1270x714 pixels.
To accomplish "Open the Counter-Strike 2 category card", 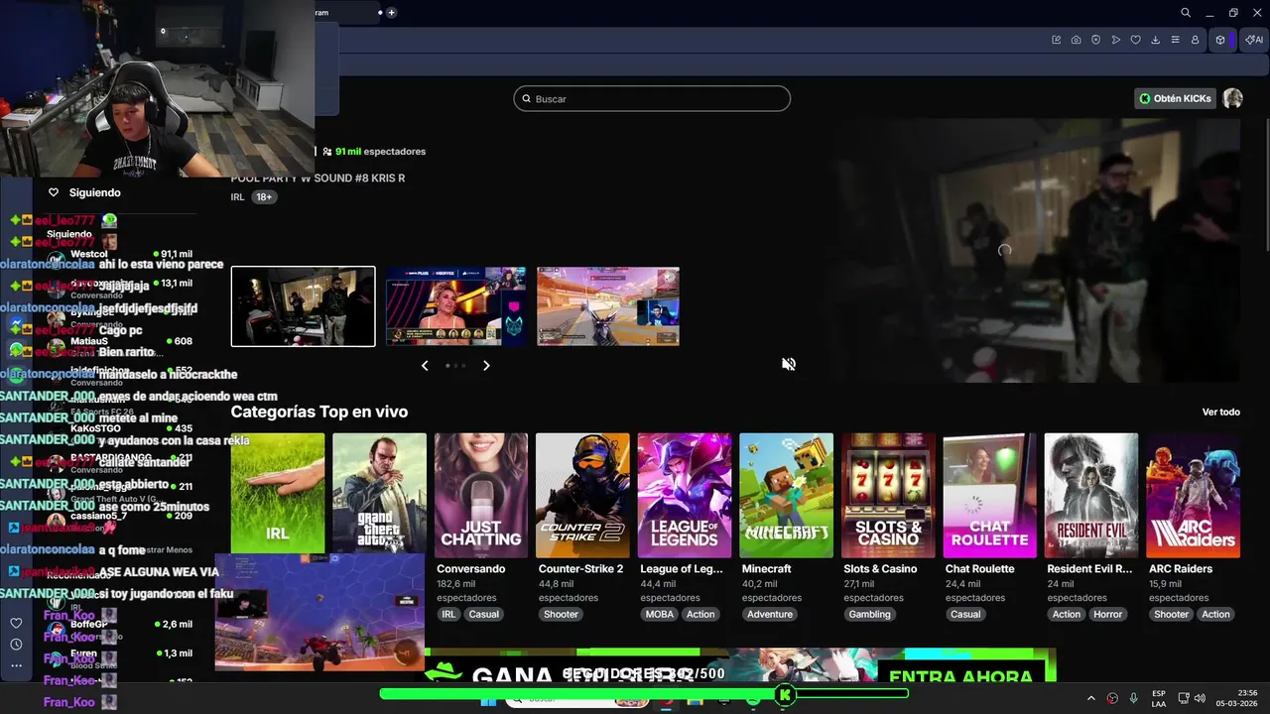I will (x=582, y=495).
